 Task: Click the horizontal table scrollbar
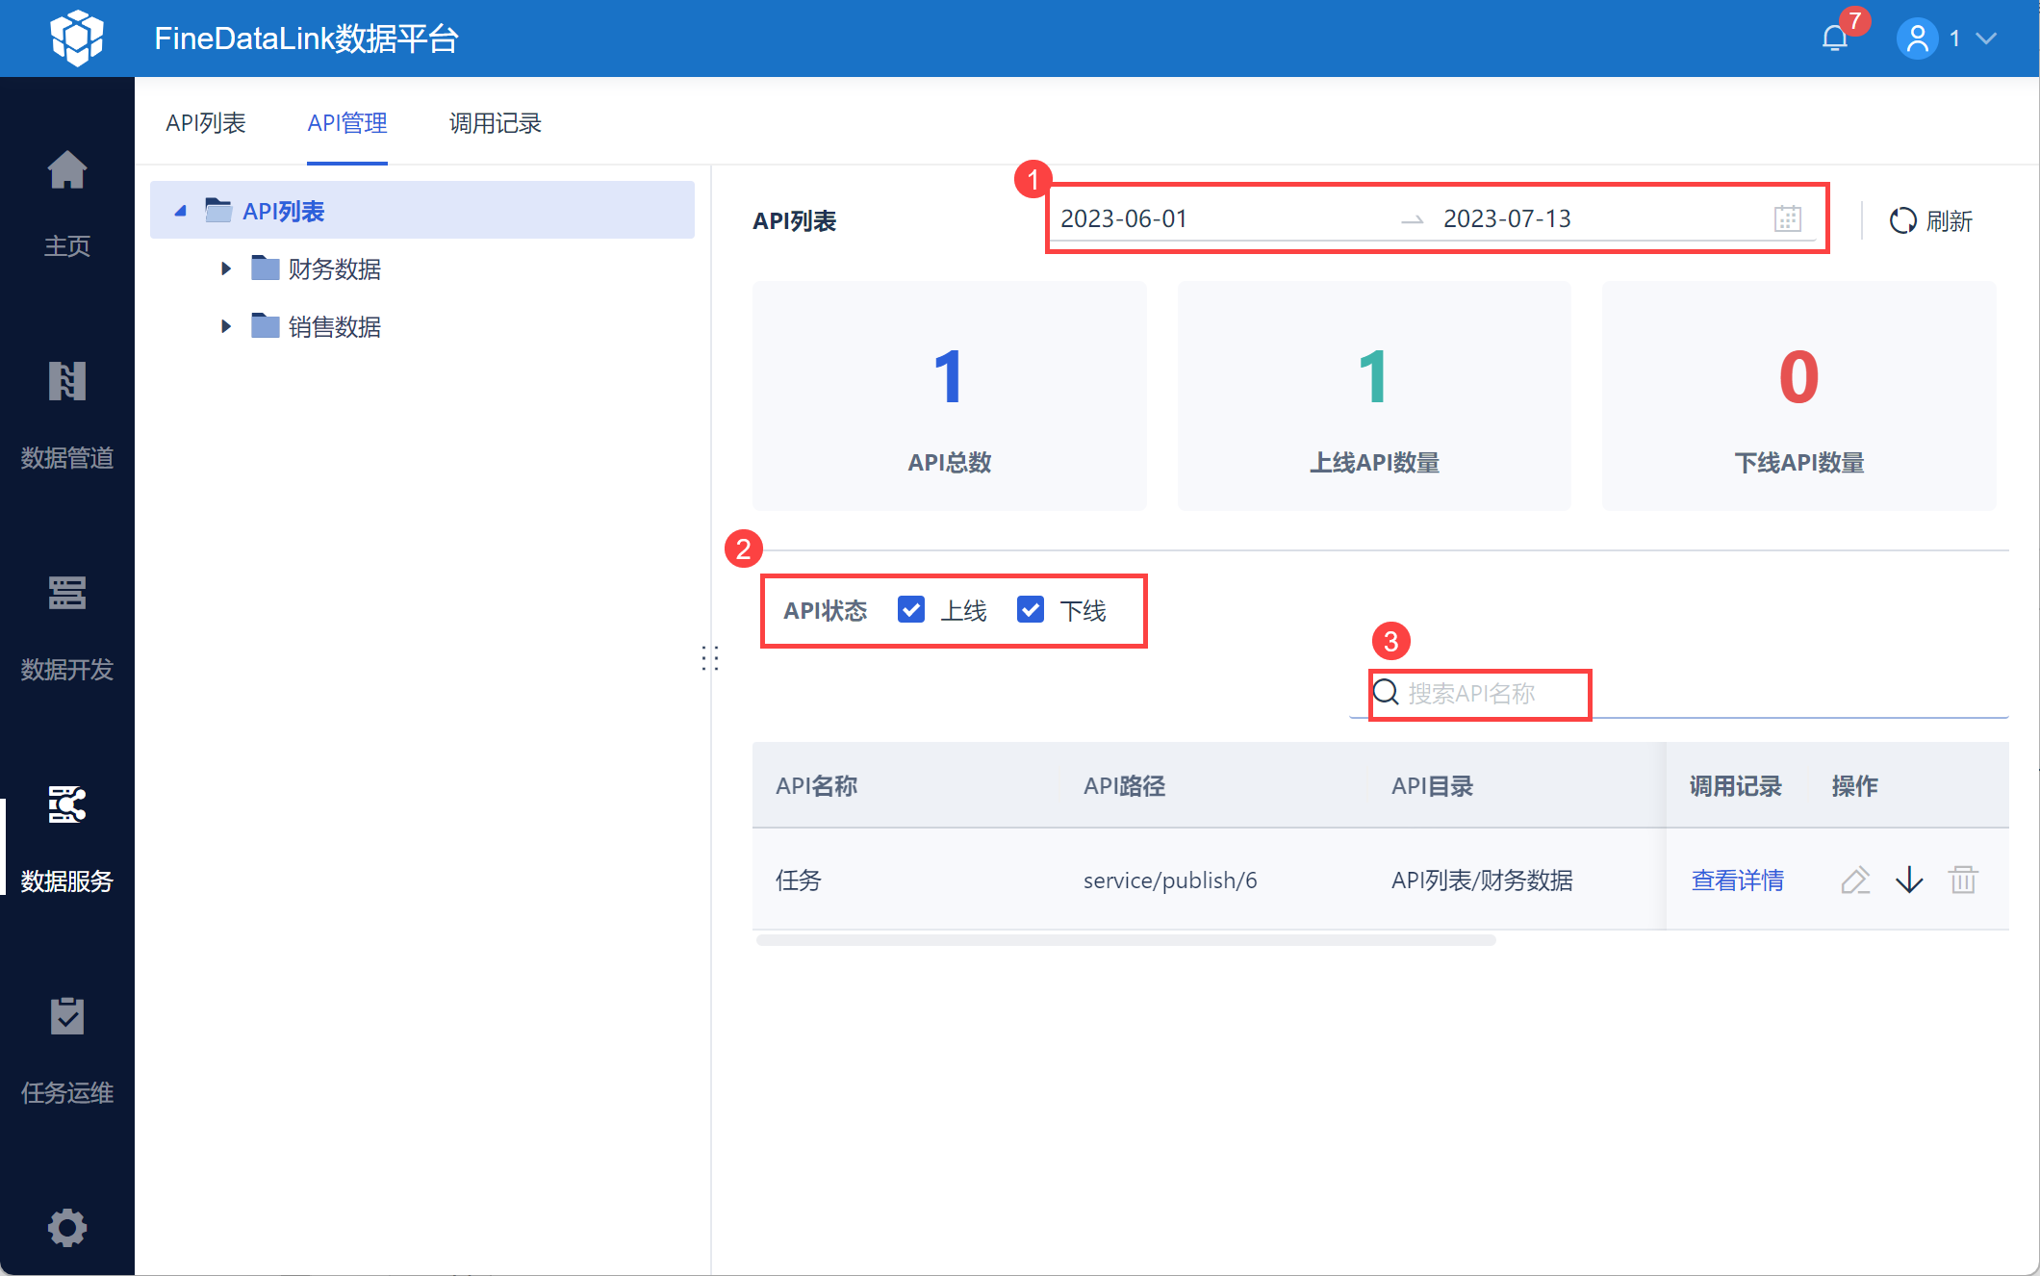(1126, 940)
